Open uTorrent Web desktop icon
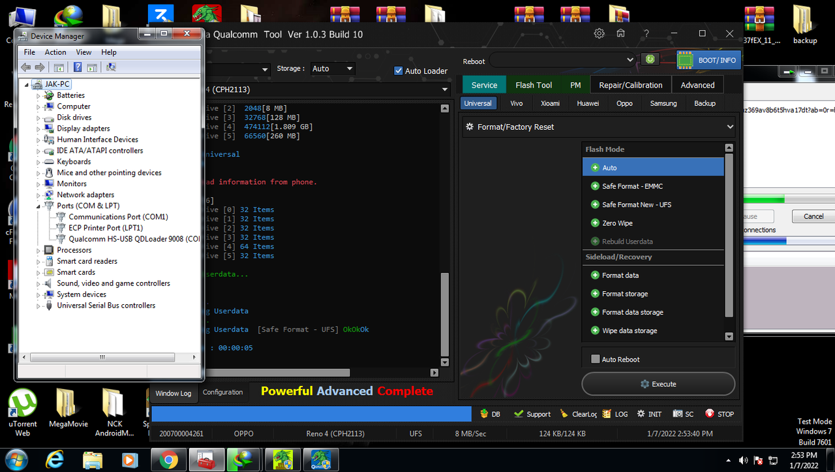The height and width of the screenshot is (472, 835). 22,413
